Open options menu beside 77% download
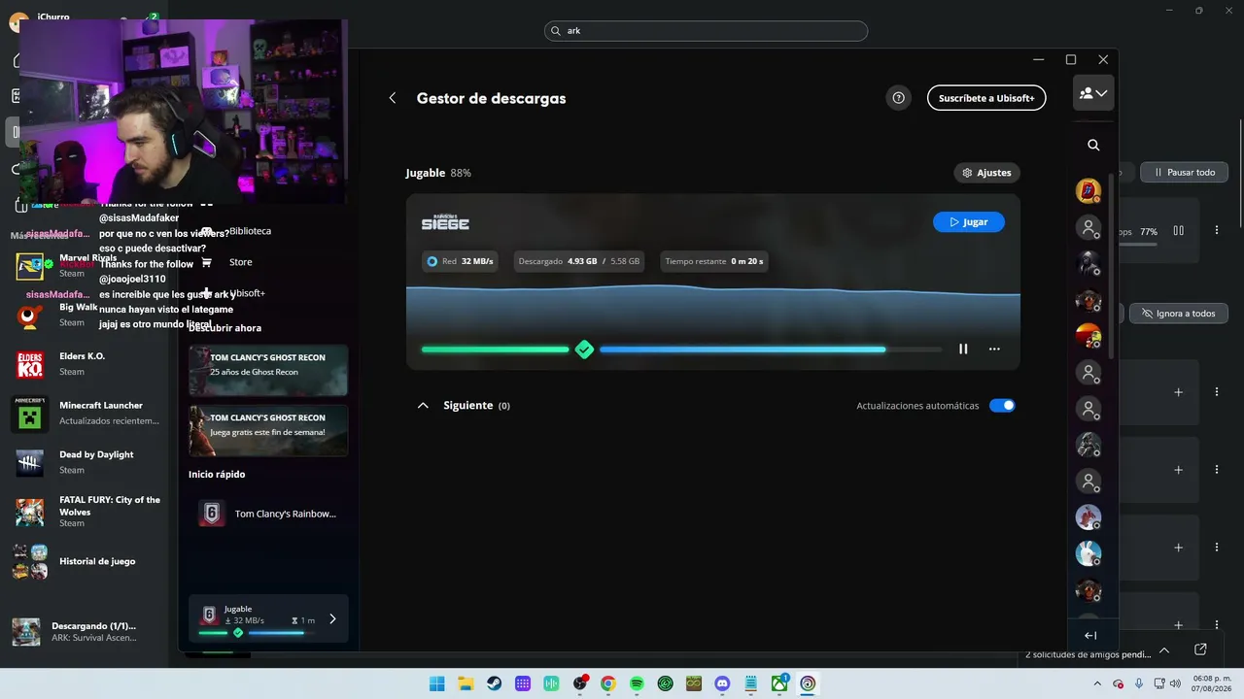Image resolution: width=1244 pixels, height=699 pixels. point(1216,231)
